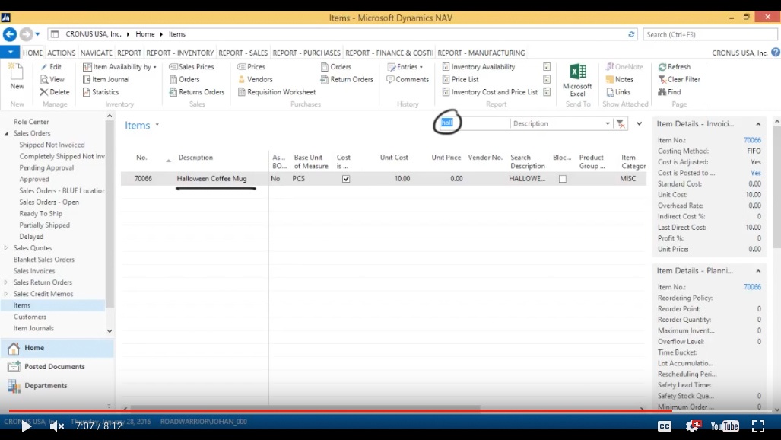This screenshot has height=440, width=781.
Task: Open the NAVIGATE ribbon tab
Action: pos(96,53)
